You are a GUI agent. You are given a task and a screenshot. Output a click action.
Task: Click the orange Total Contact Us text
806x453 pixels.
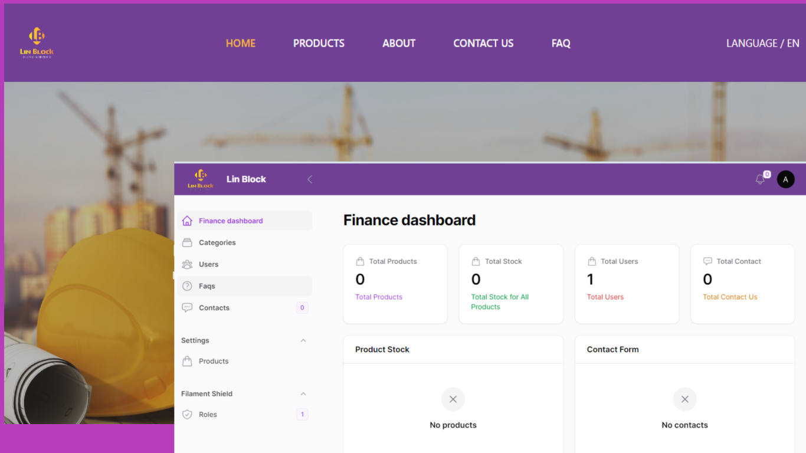click(730, 297)
